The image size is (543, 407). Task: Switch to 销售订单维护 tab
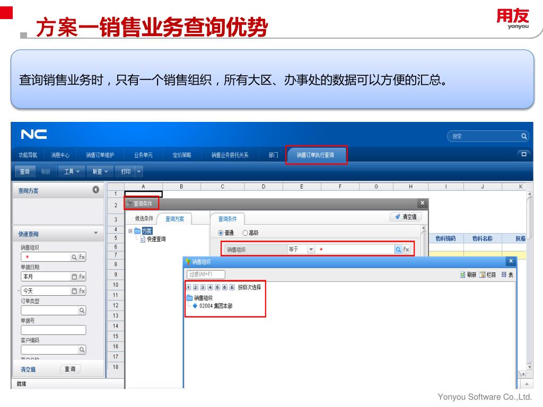(100, 155)
